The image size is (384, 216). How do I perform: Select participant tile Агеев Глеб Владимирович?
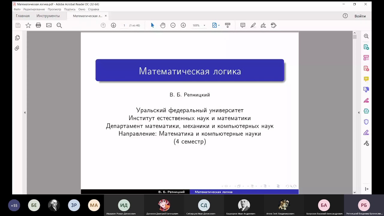click(x=284, y=205)
